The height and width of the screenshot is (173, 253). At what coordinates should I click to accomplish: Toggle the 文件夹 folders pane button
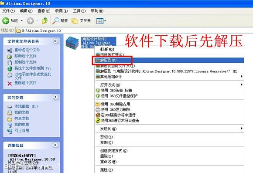(x=81, y=20)
